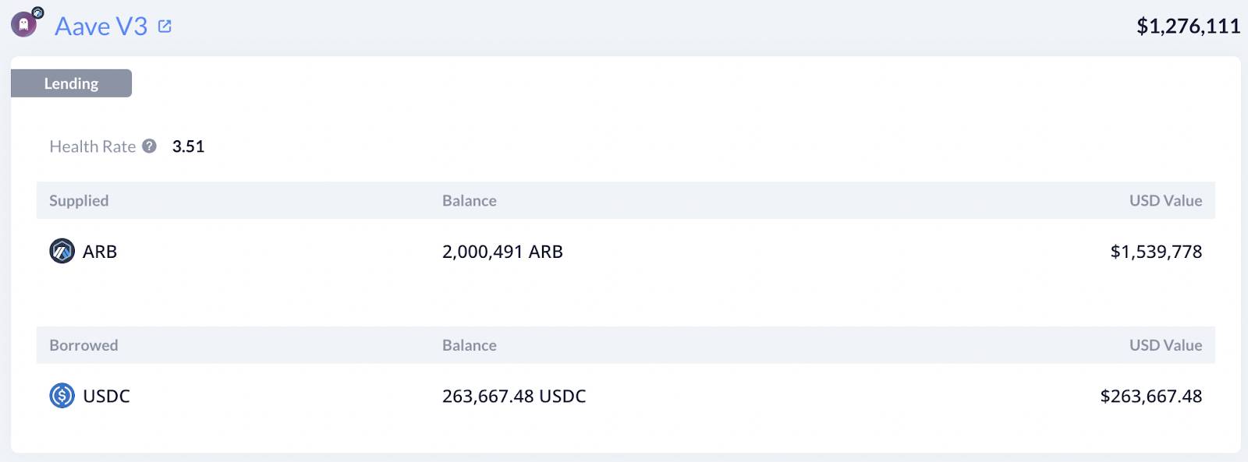Click the Balance header in the Supplied table
This screenshot has width=1248, height=462.
click(x=470, y=200)
